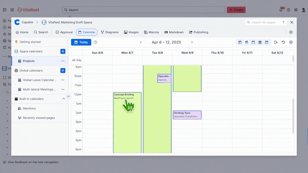Open the Images tab
308x173 pixels.
coord(131,32)
